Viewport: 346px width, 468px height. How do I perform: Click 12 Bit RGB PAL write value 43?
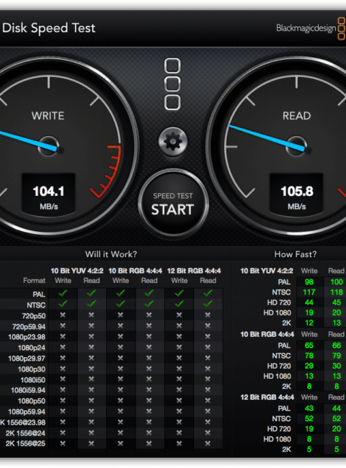point(309,408)
